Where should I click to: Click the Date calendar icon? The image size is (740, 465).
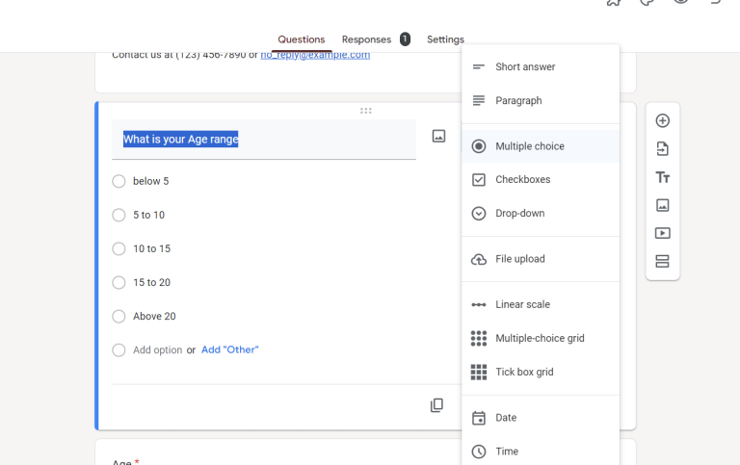[479, 418]
